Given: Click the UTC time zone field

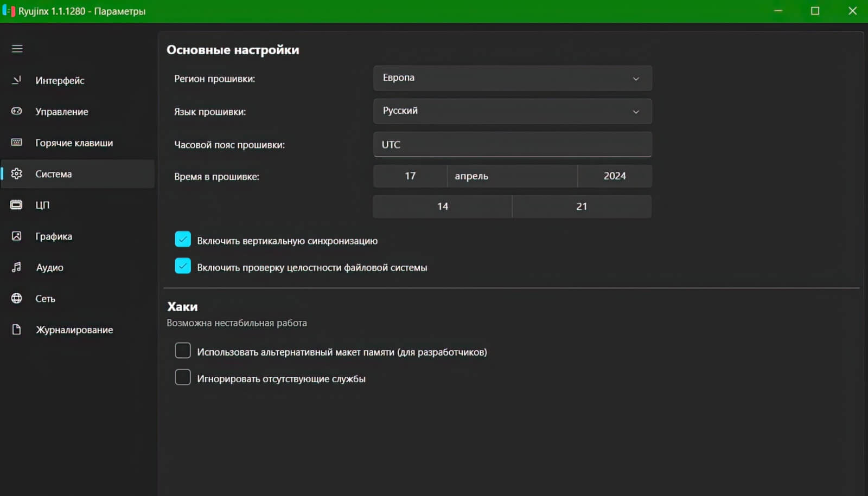Looking at the screenshot, I should [x=513, y=144].
